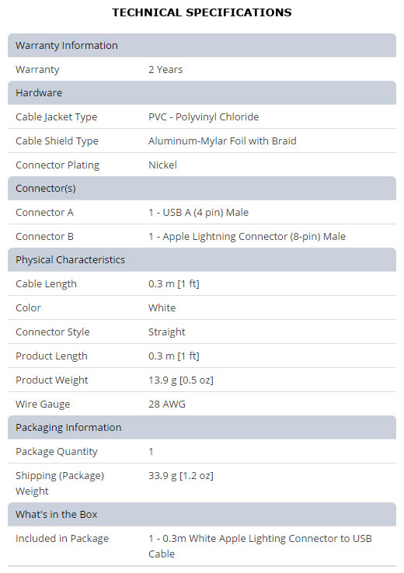The height and width of the screenshot is (573, 404).
Task: Select the Connector Plating Nickel value
Action: (x=162, y=165)
